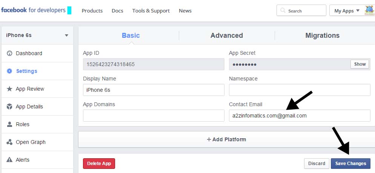Open Settings in the sidebar
Image resolution: width=375 pixels, height=173 pixels.
point(37,71)
